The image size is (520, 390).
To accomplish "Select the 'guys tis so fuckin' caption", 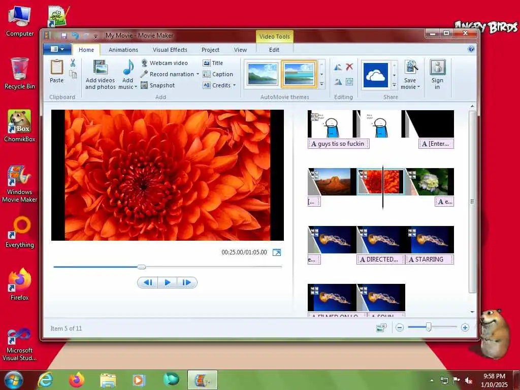I will tap(339, 144).
